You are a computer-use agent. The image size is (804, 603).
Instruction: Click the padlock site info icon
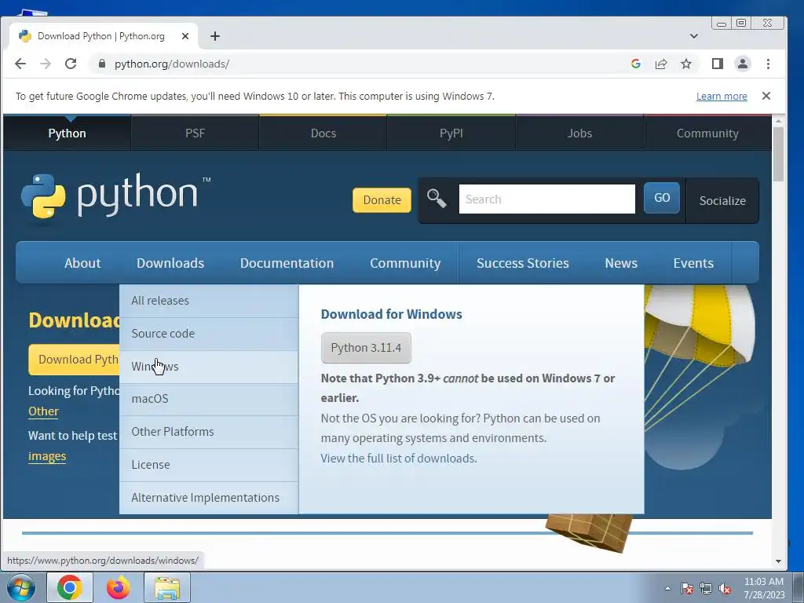[x=101, y=64]
